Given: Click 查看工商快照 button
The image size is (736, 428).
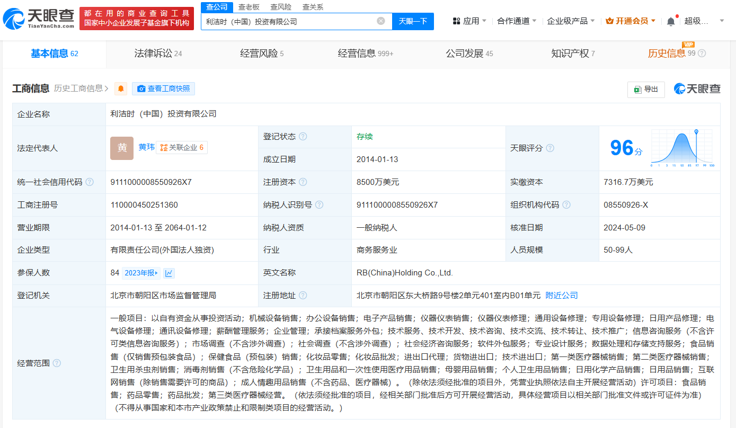Looking at the screenshot, I should 164,88.
